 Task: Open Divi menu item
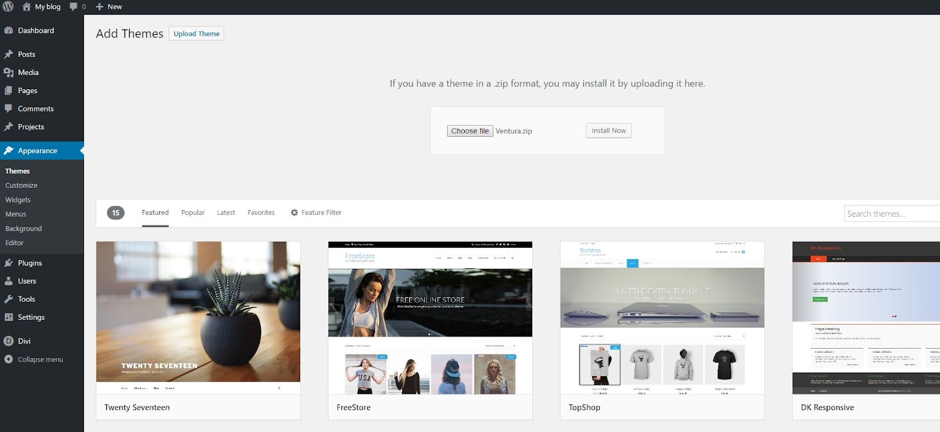pyautogui.click(x=42, y=341)
